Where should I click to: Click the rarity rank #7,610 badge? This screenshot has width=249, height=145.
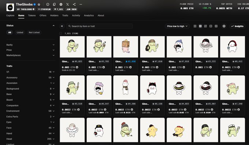pos(157,62)
